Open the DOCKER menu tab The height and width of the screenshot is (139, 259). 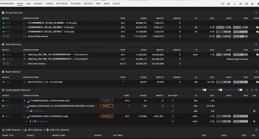click(x=88, y=3)
